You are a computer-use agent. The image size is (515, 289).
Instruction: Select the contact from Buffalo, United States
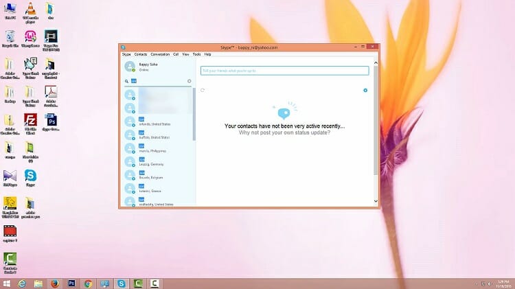click(158, 135)
